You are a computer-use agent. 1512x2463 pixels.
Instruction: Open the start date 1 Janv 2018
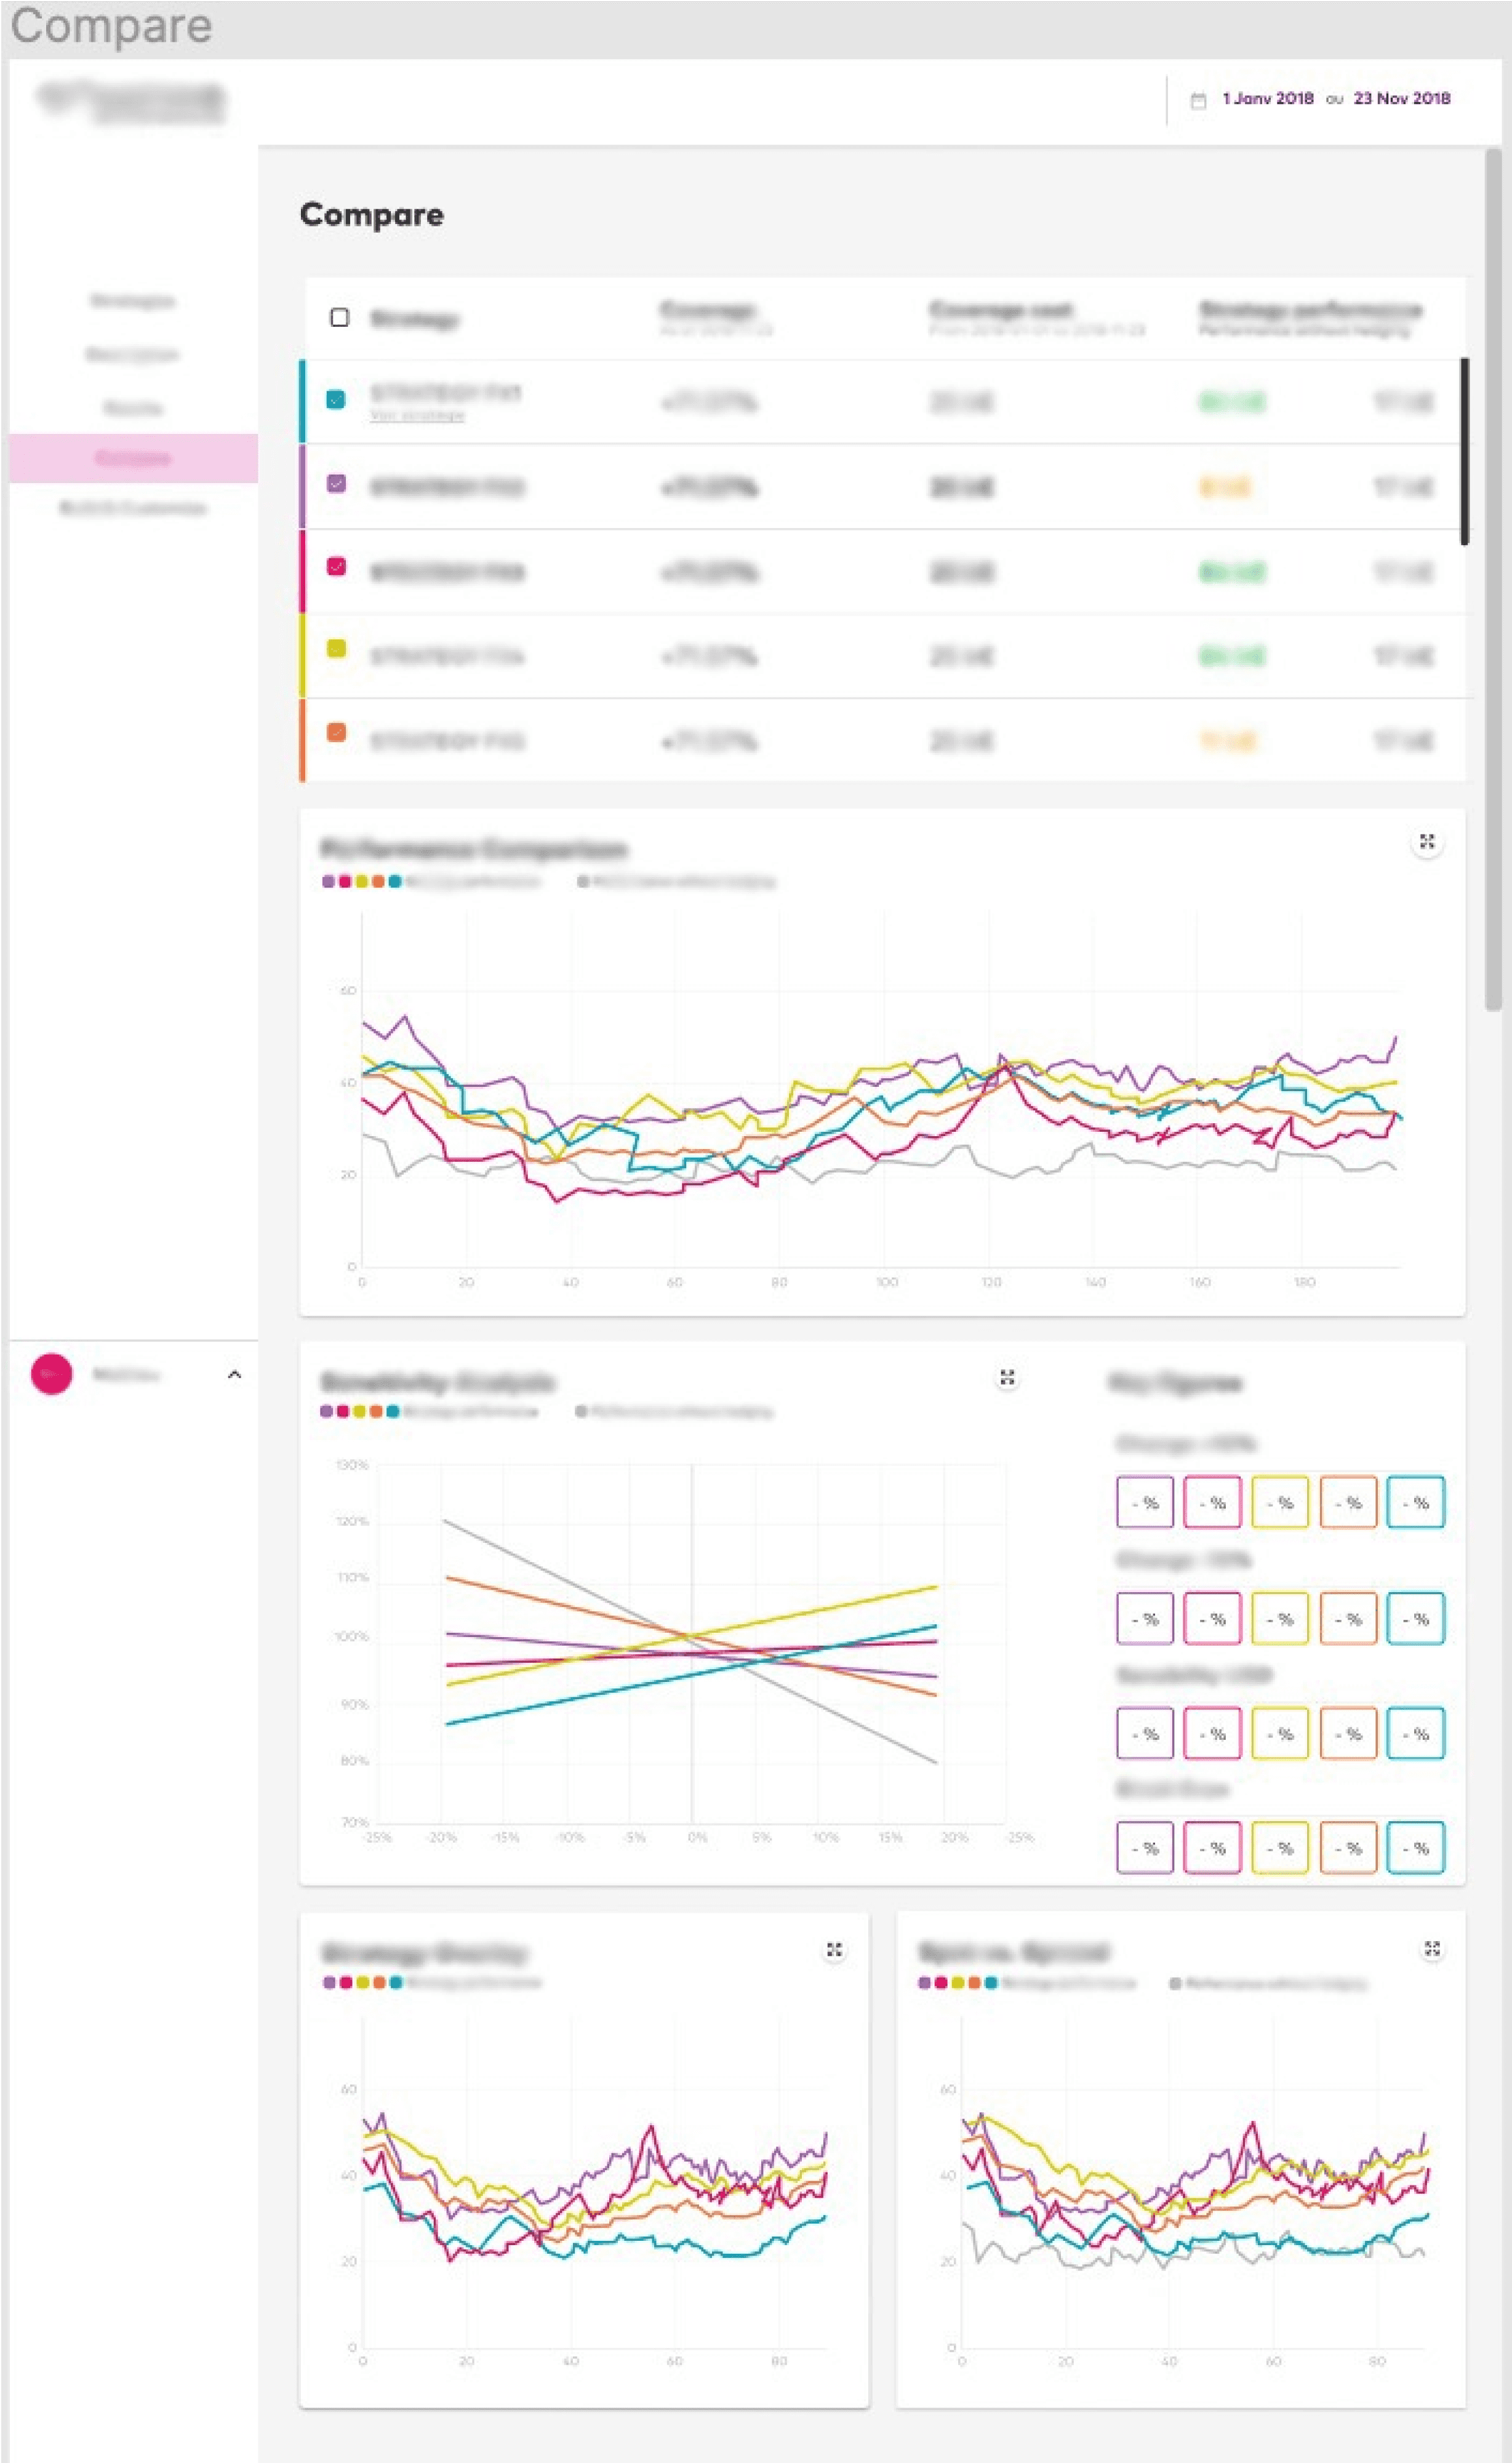coord(1267,98)
